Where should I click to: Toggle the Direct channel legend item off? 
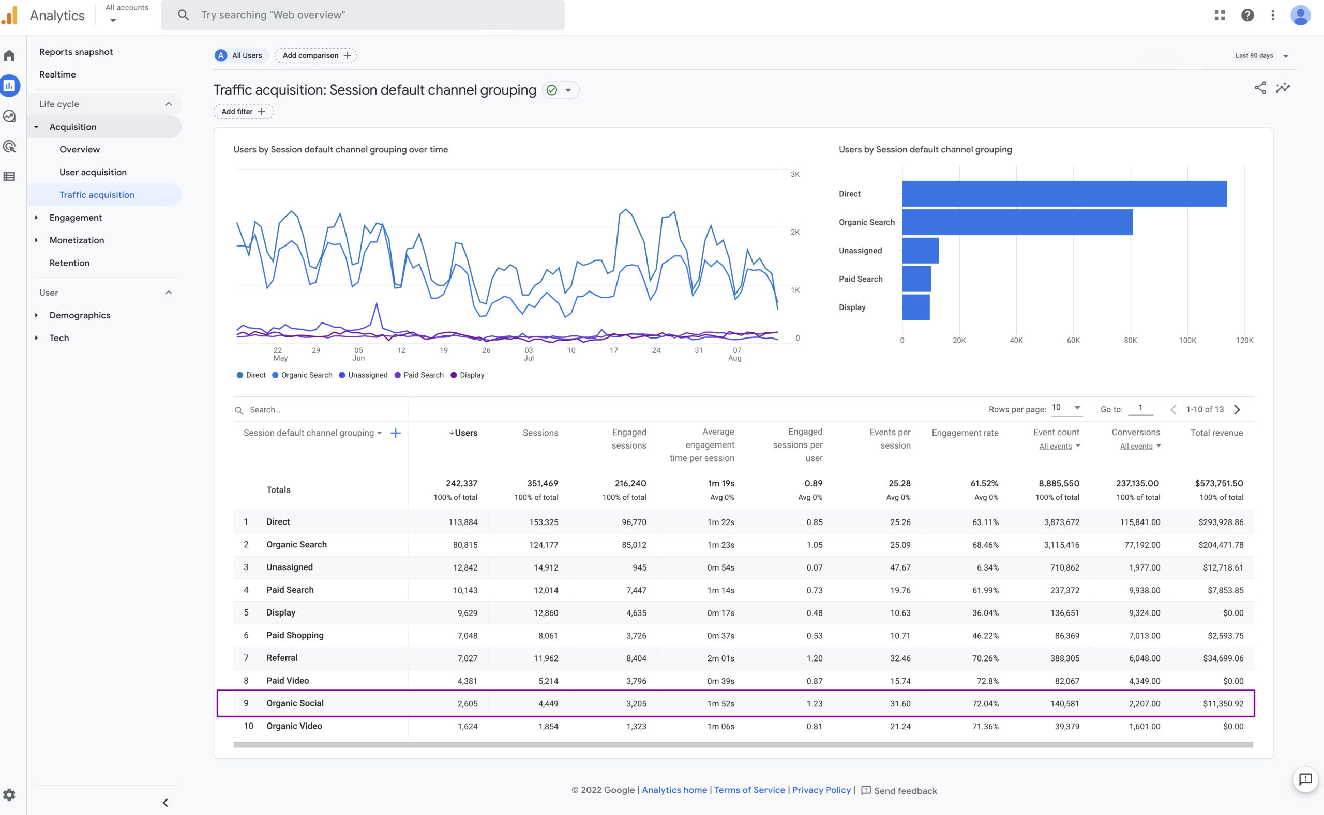[x=249, y=374]
